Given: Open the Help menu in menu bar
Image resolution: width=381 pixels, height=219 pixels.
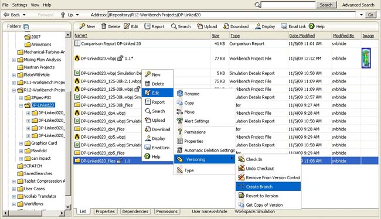Looking at the screenshot, I should click(x=47, y=5).
